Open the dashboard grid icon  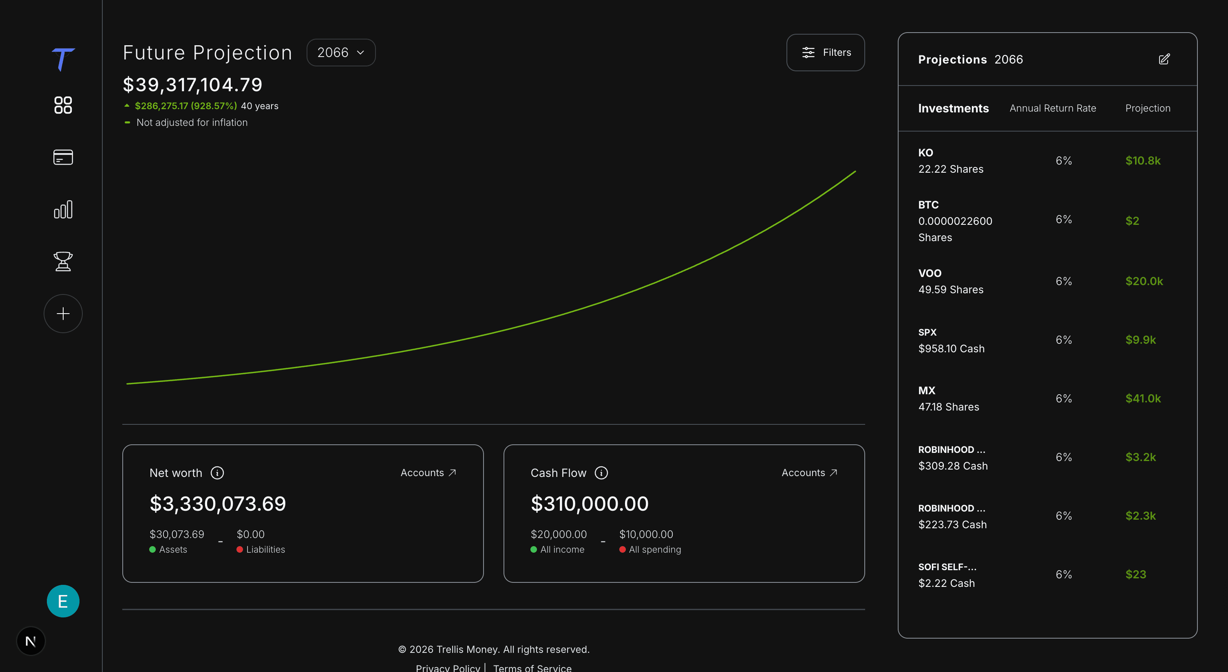(63, 105)
